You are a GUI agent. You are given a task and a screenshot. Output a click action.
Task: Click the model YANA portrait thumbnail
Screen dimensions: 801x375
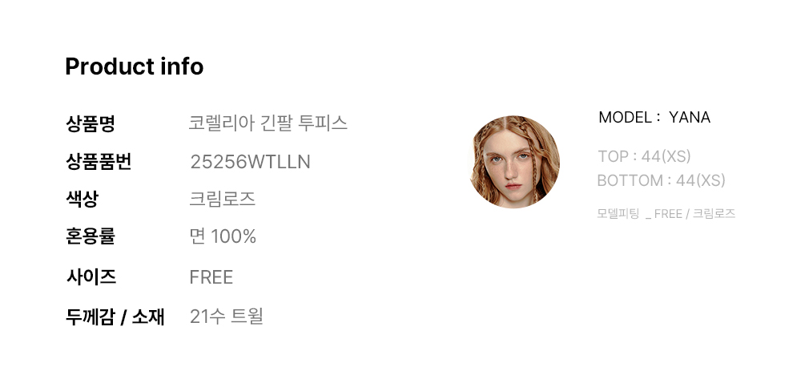coord(513,162)
